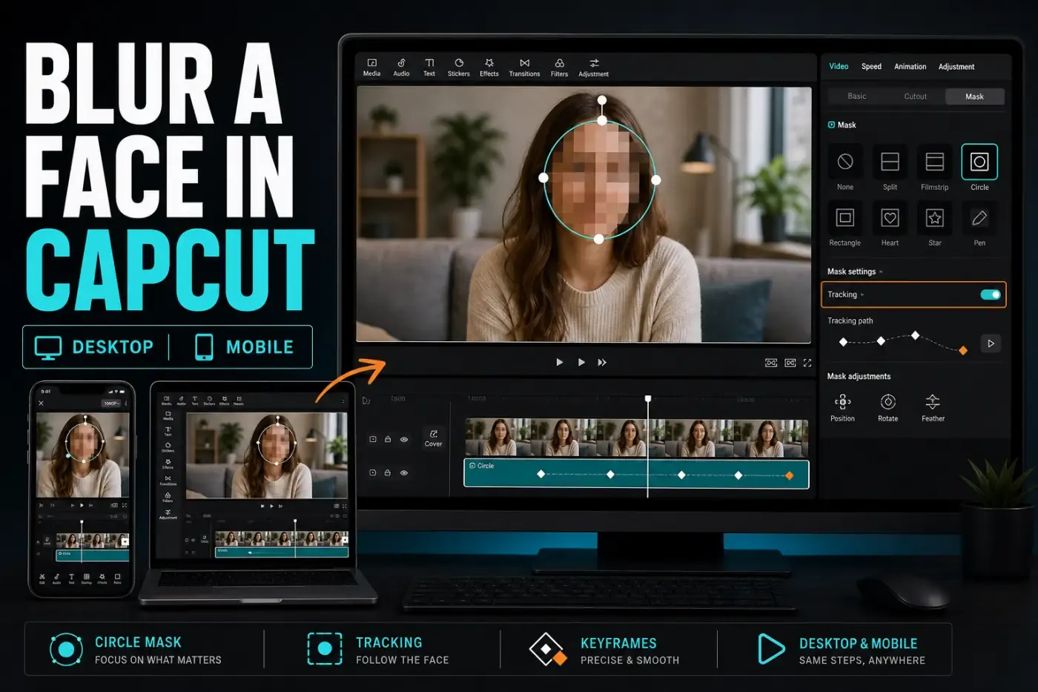The height and width of the screenshot is (692, 1038).
Task: Open Transitions in the monitor's top toolbar
Action: click(524, 67)
